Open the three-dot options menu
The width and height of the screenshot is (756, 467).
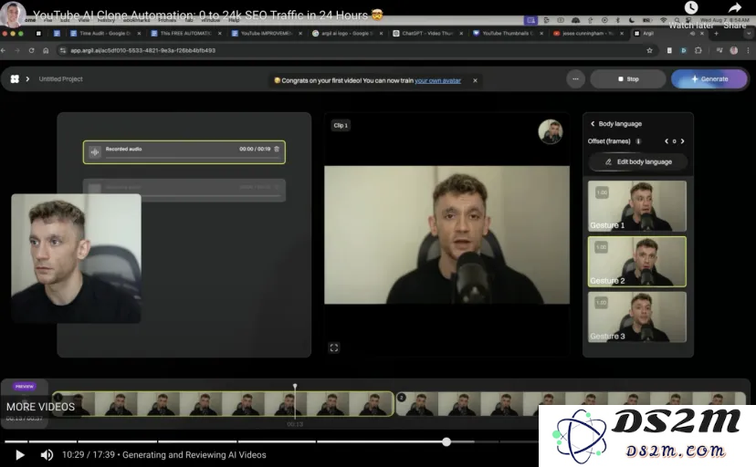pos(575,79)
